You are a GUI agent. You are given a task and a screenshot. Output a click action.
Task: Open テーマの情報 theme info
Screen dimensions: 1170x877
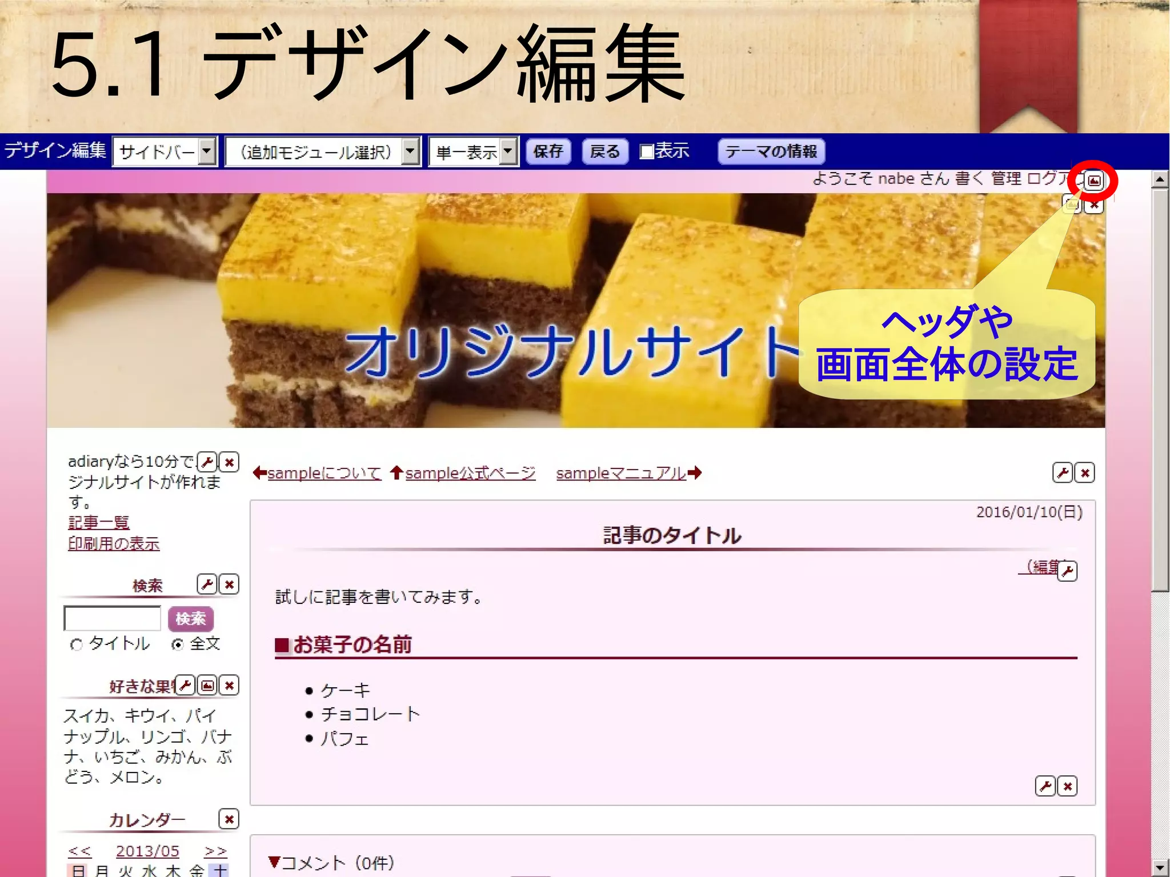click(x=771, y=151)
